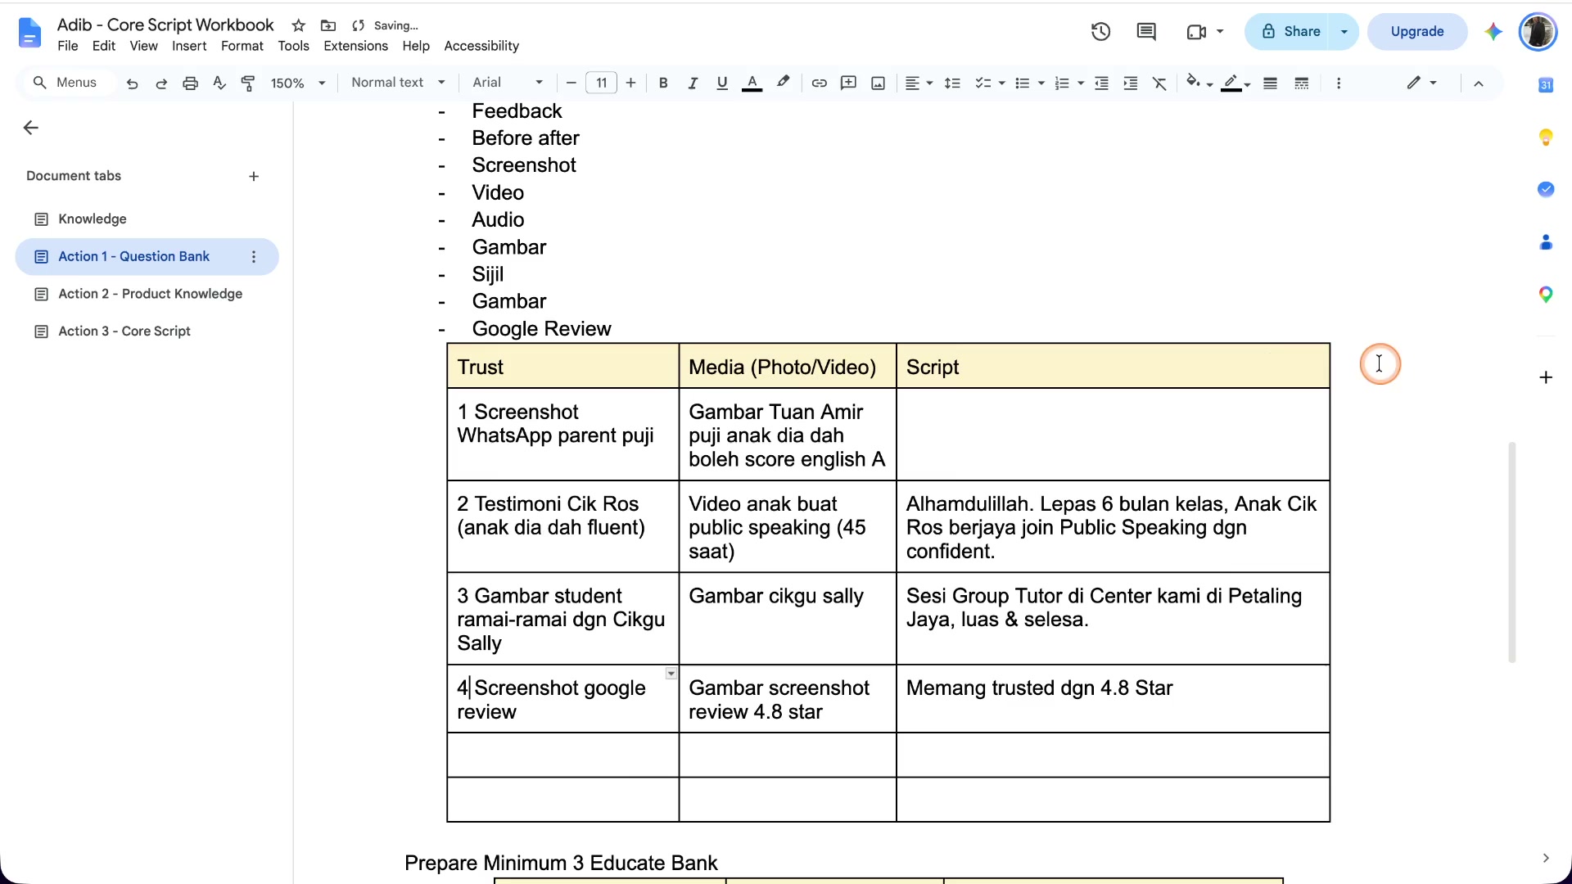Viewport: 1572px width, 884px height.
Task: Open version history clock icon
Action: [1100, 32]
